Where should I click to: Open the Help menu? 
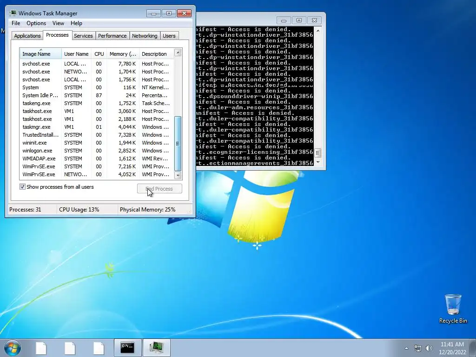(x=76, y=23)
